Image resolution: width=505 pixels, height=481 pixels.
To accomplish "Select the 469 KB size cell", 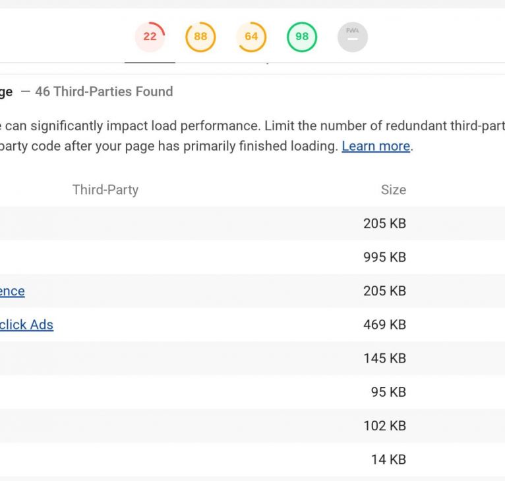I will point(384,324).
